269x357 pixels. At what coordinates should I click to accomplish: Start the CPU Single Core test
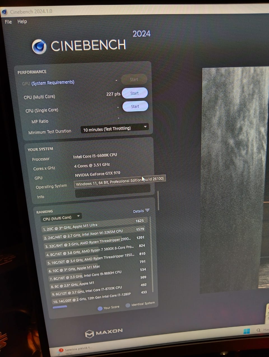(x=135, y=106)
